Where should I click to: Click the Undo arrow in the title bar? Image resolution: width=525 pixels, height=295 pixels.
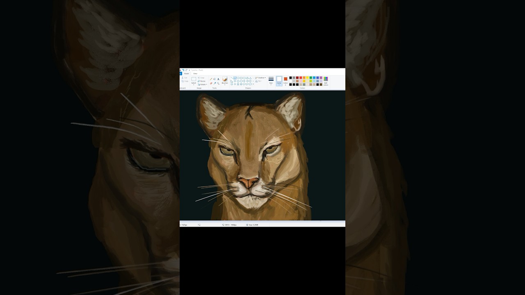183,70
